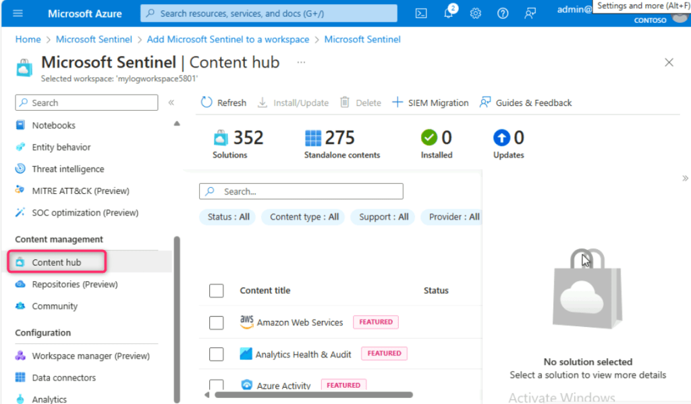Start SIEM Migration from the toolbar

(430, 103)
